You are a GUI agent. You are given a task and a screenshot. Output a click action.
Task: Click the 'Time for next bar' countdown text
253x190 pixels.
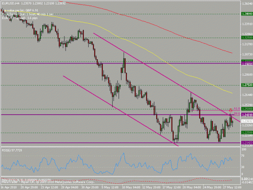click(x=28, y=14)
